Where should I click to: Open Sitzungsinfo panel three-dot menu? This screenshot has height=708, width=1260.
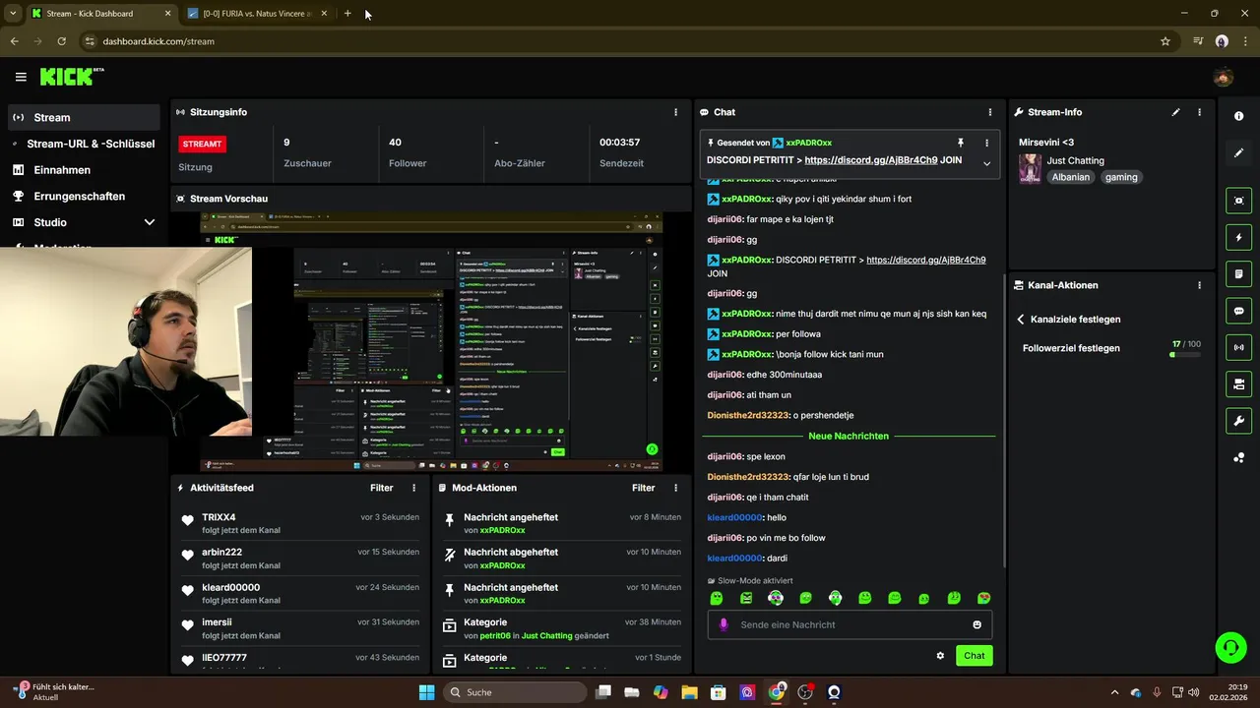pos(675,112)
